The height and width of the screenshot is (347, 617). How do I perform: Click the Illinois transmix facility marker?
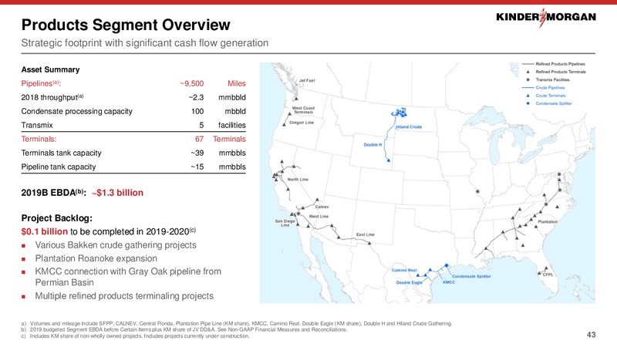pos(477,191)
